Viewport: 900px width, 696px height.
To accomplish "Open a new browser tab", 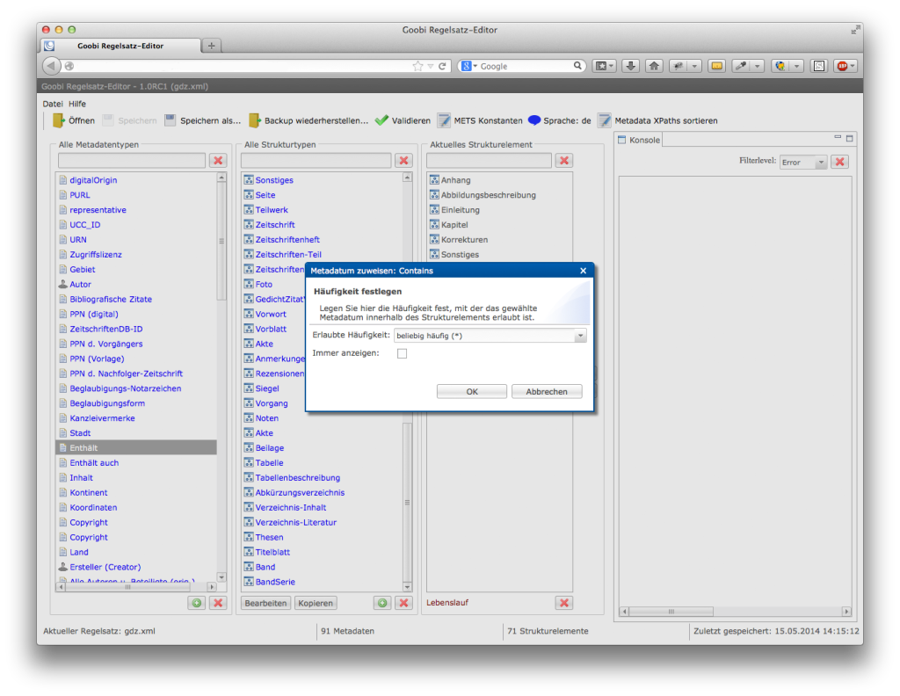I will (x=211, y=46).
